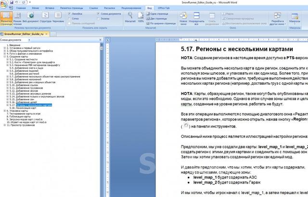This screenshot has width=308, height=197.
Task: Collapse 5. Создание карты node
Action: 5,56
